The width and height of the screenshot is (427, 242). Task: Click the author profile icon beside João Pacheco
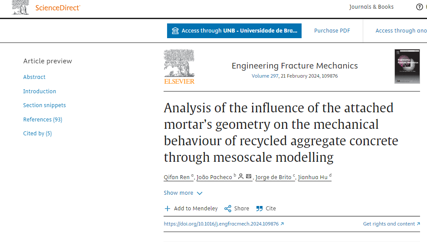(x=241, y=177)
